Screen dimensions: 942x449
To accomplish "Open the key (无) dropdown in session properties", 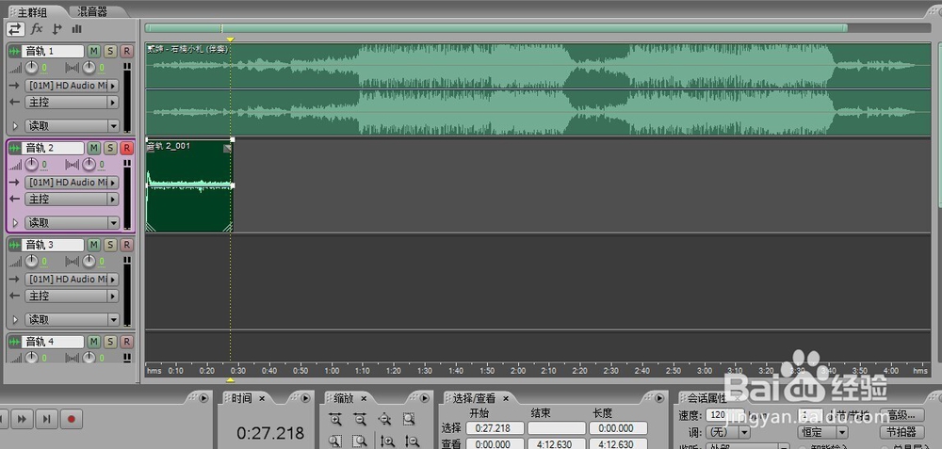I will pos(727,432).
